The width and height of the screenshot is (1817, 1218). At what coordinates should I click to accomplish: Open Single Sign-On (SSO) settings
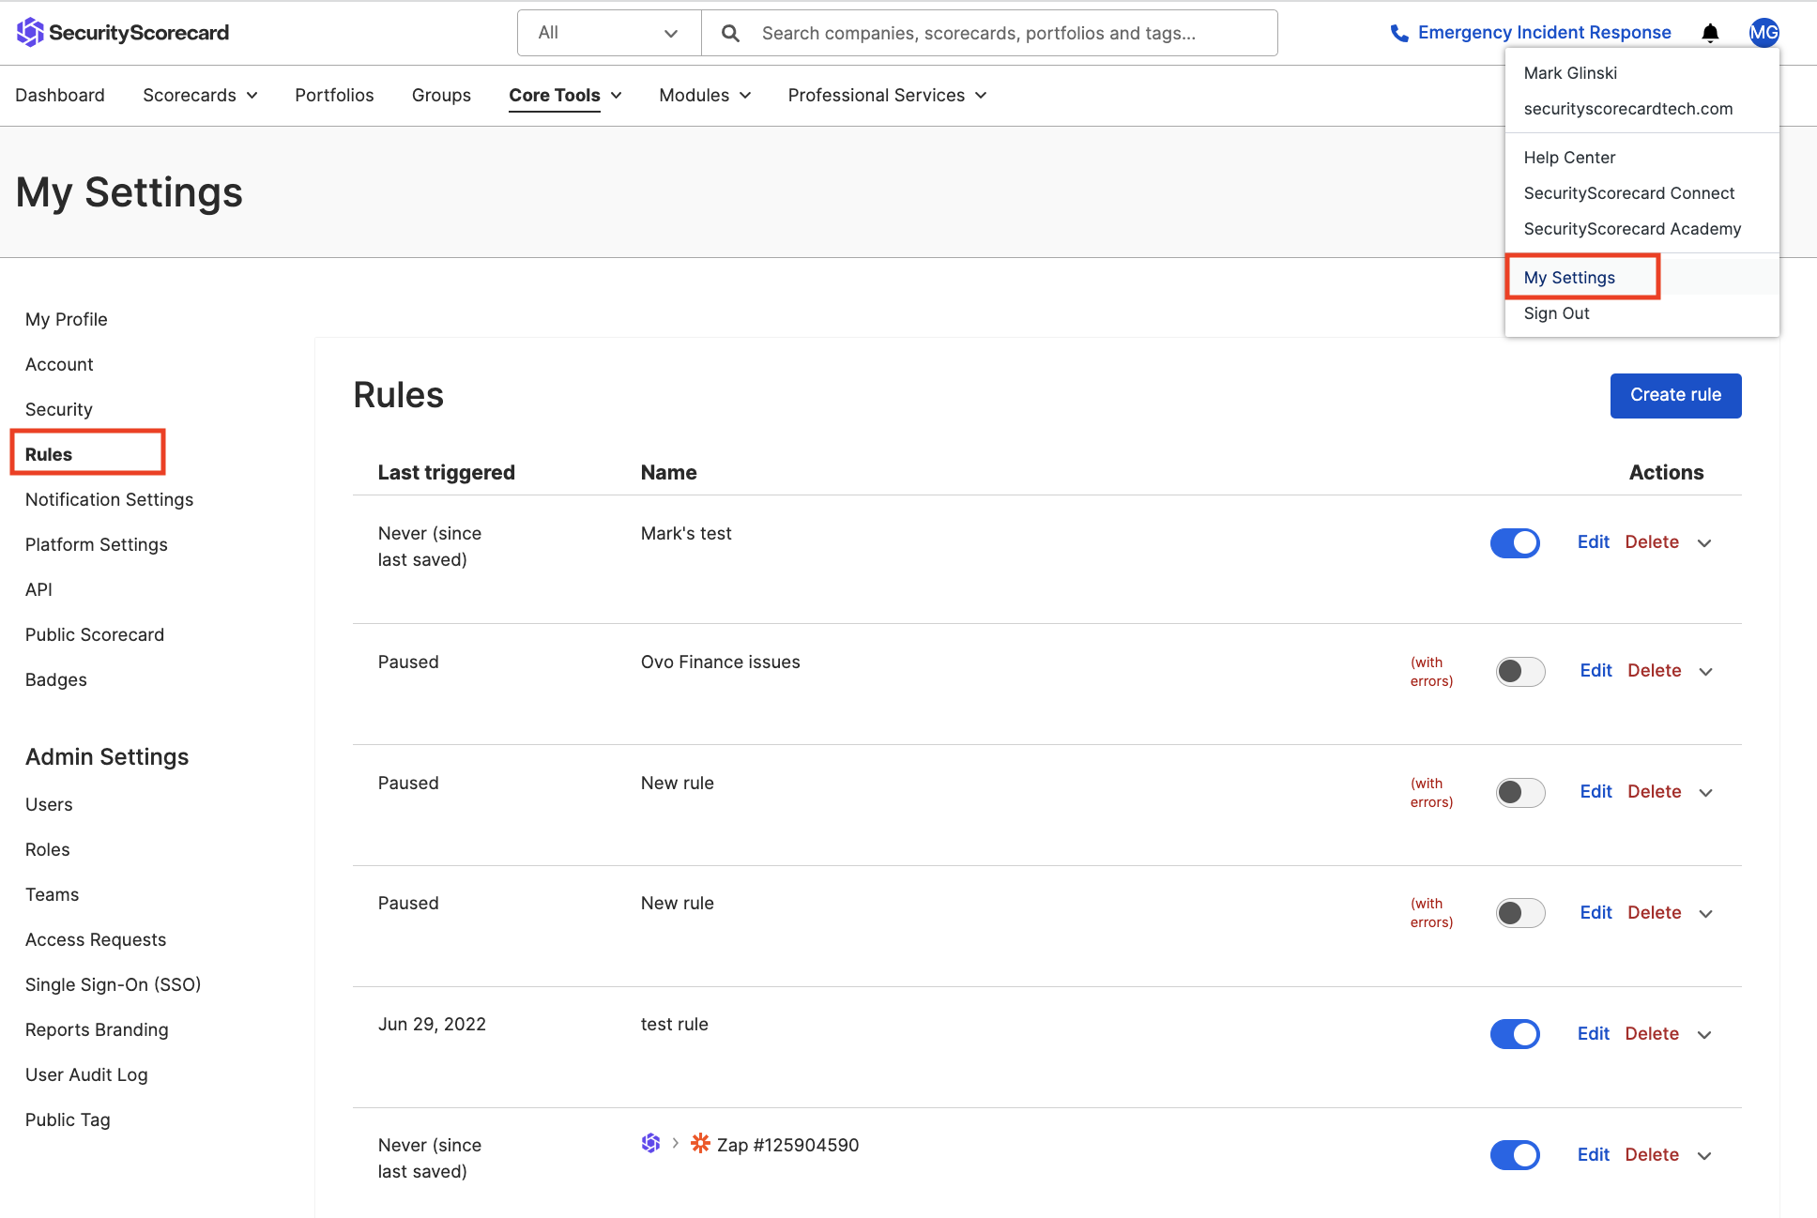pos(114,984)
